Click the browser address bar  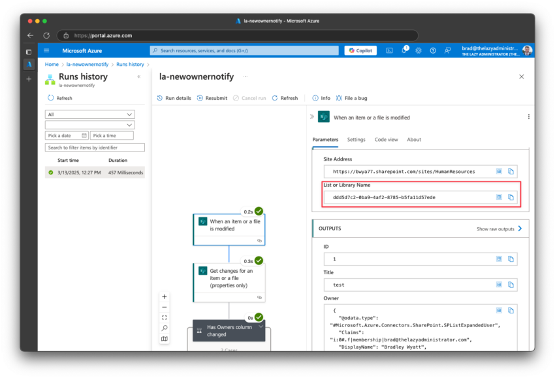click(237, 35)
